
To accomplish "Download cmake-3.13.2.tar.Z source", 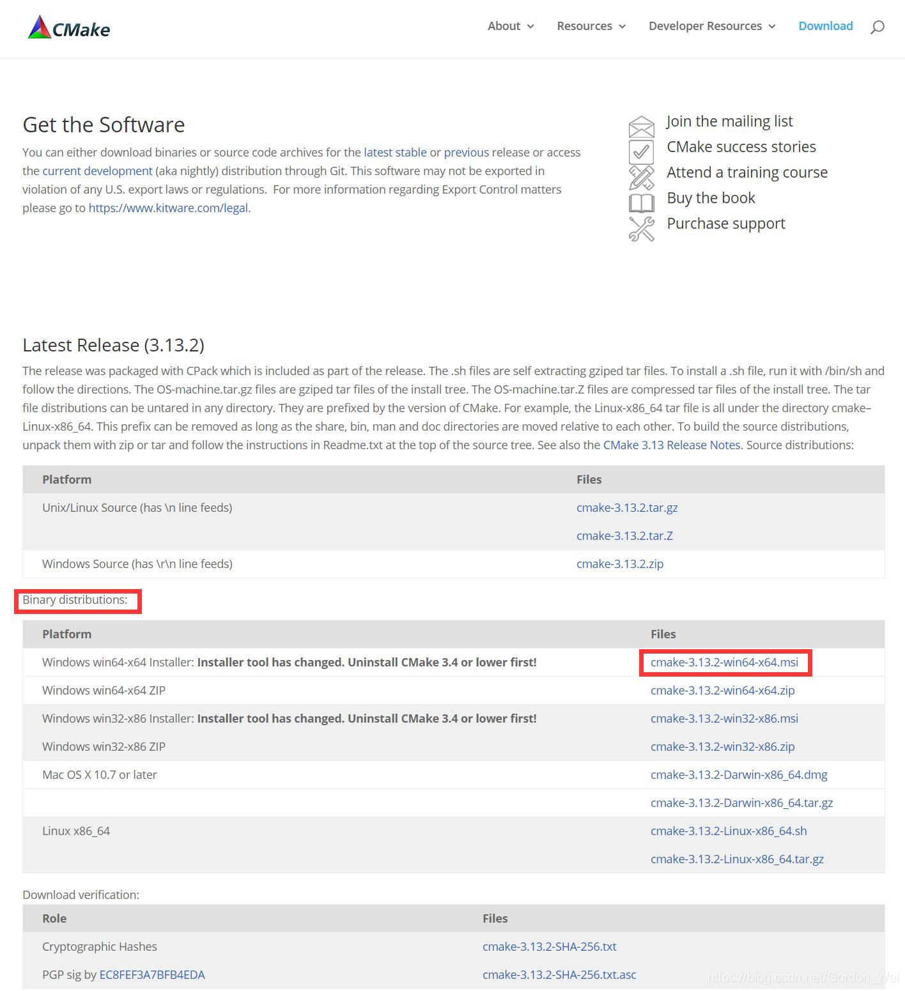I will (624, 536).
